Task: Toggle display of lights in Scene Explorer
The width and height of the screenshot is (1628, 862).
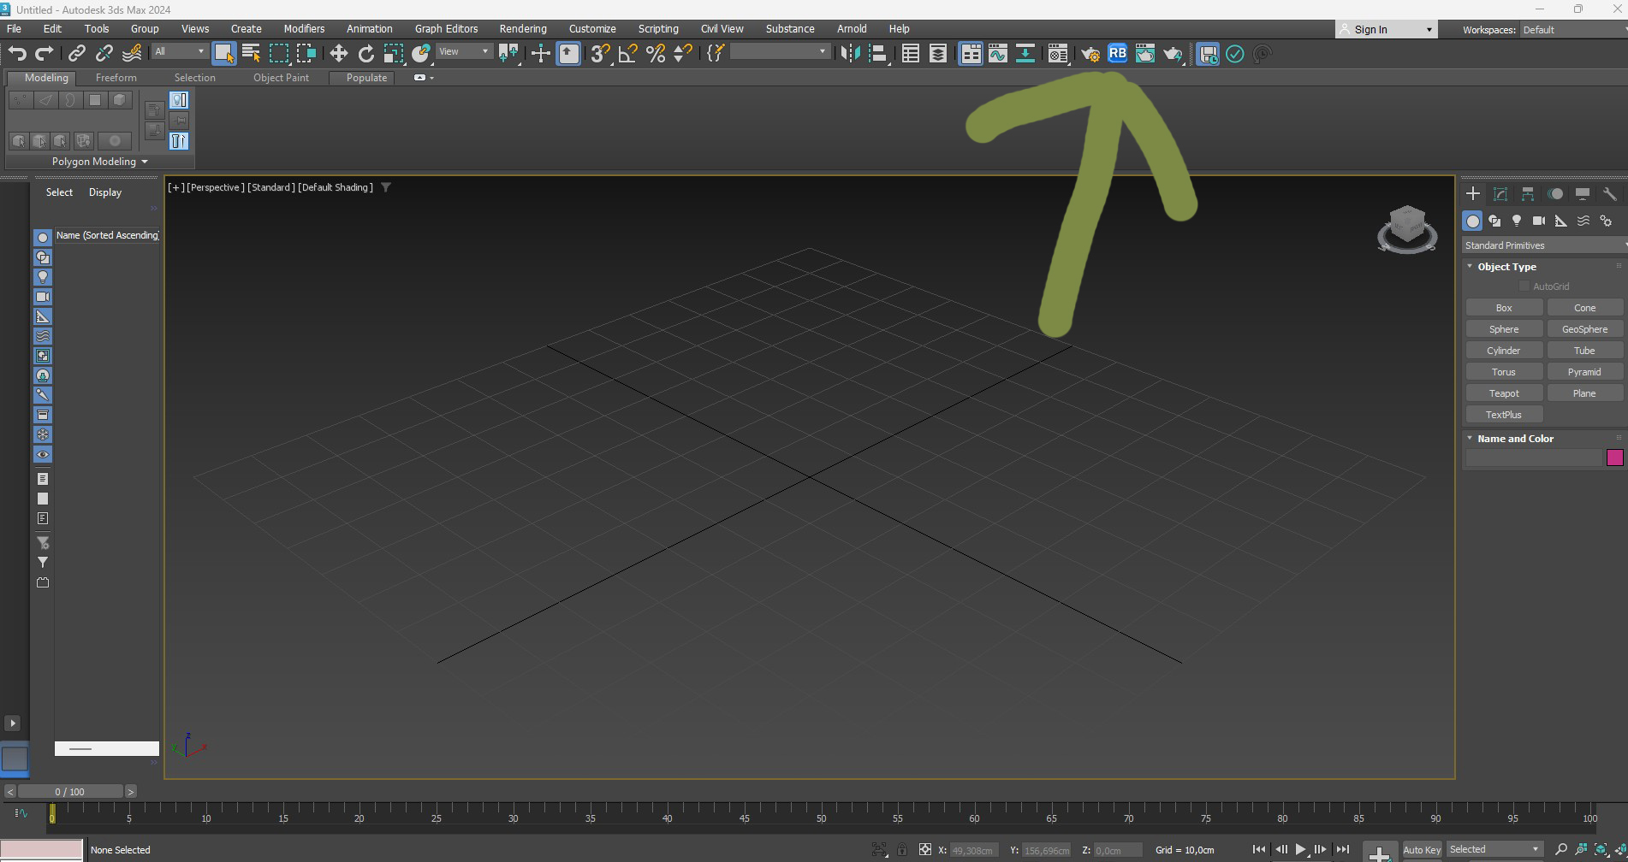Action: click(43, 277)
